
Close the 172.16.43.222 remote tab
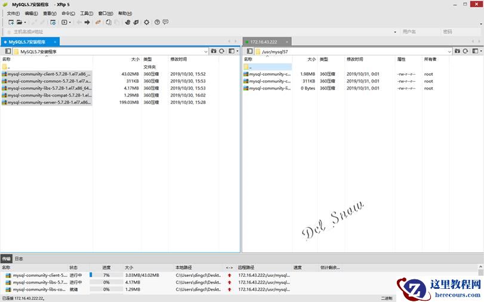[x=287, y=42]
